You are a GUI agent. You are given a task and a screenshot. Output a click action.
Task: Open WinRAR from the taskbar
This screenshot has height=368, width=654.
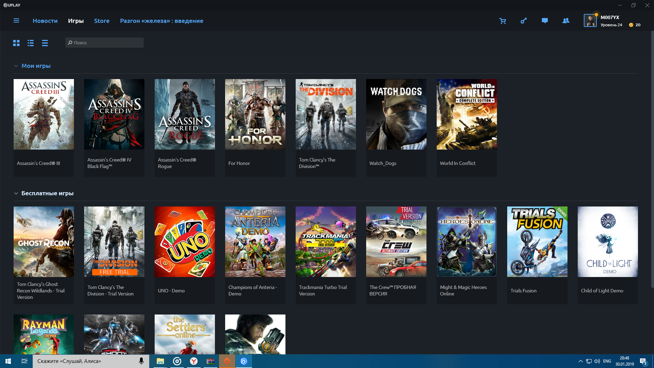[x=211, y=361]
